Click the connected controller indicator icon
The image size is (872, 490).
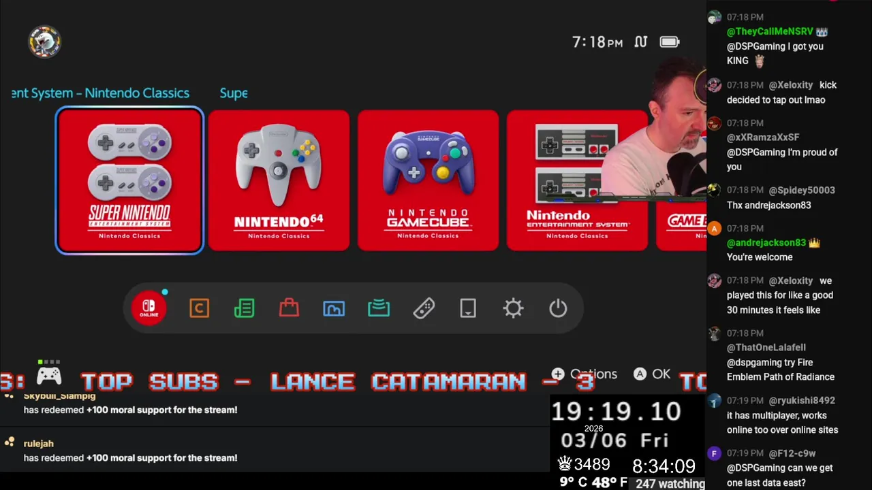tap(49, 372)
